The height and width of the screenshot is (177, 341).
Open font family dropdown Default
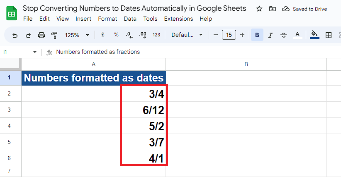[187, 35]
